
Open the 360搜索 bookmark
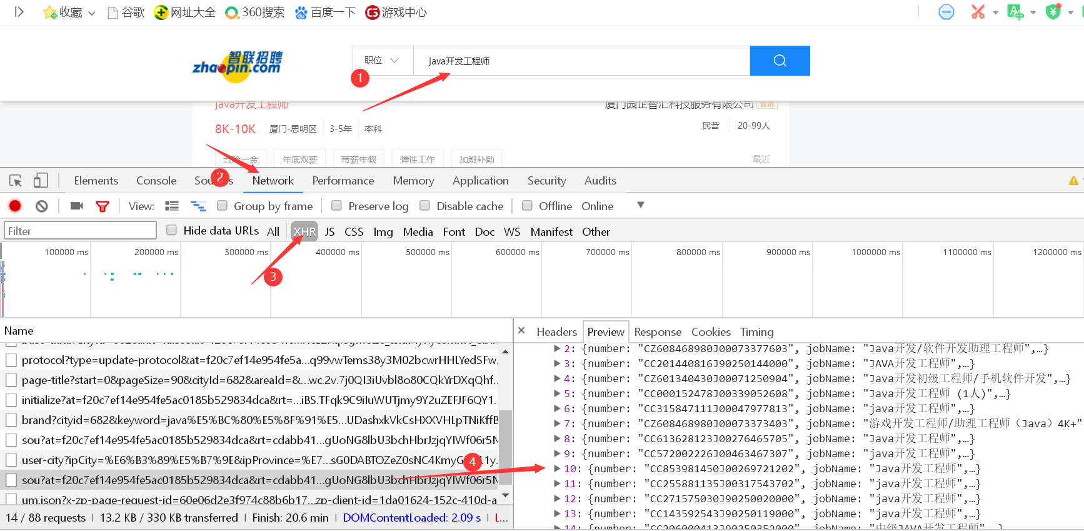point(255,13)
